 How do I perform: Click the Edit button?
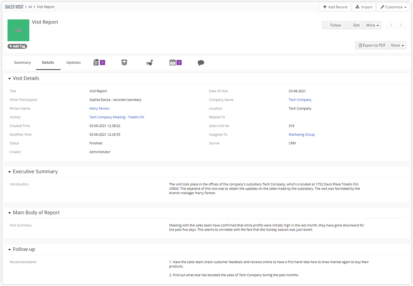pyautogui.click(x=356, y=25)
